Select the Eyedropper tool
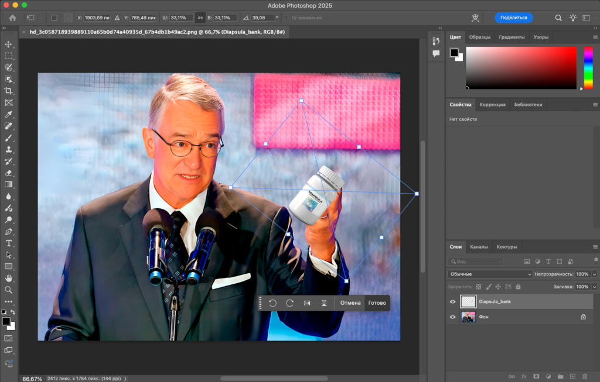This screenshot has width=600, height=382. pyautogui.click(x=9, y=114)
